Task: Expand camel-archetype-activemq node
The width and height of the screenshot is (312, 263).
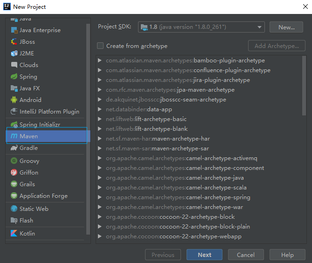Action: point(100,158)
